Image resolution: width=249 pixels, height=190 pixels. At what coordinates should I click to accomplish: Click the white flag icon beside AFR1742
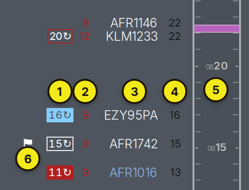pos(28,142)
